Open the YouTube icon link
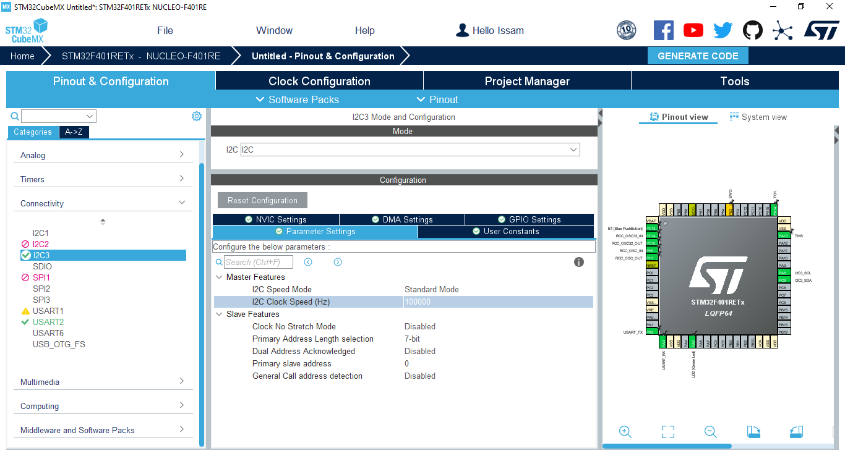 pos(693,30)
